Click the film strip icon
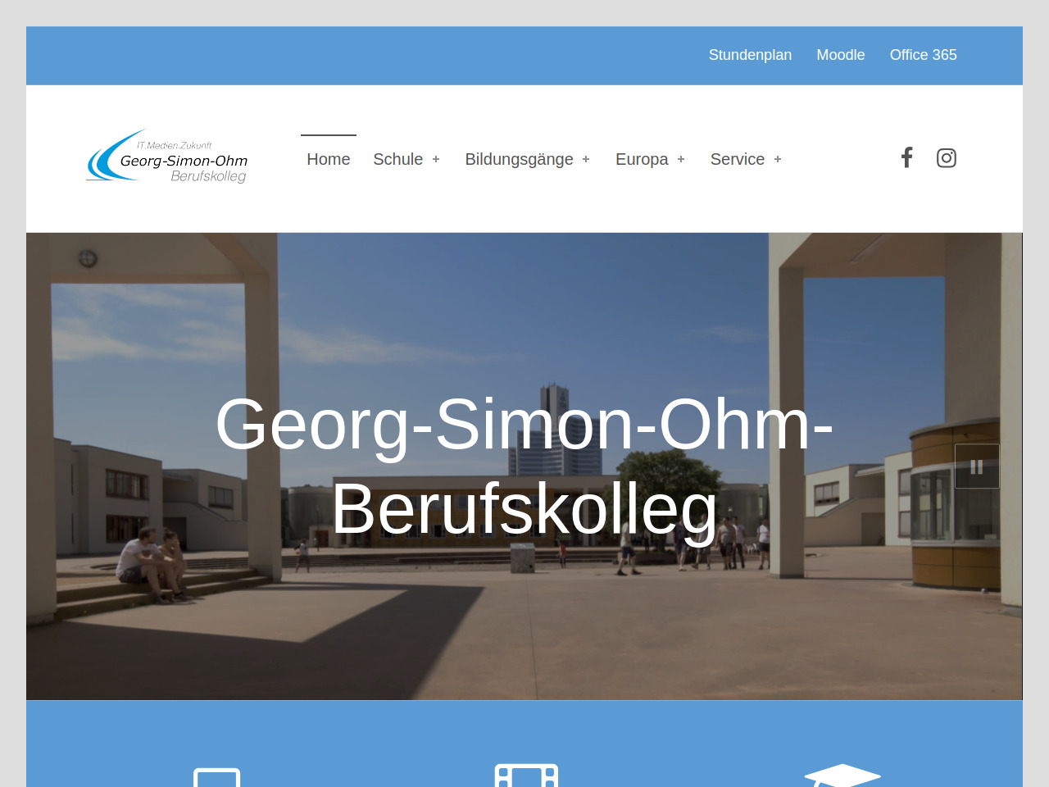Screen dimensions: 1049x787 [526, 776]
